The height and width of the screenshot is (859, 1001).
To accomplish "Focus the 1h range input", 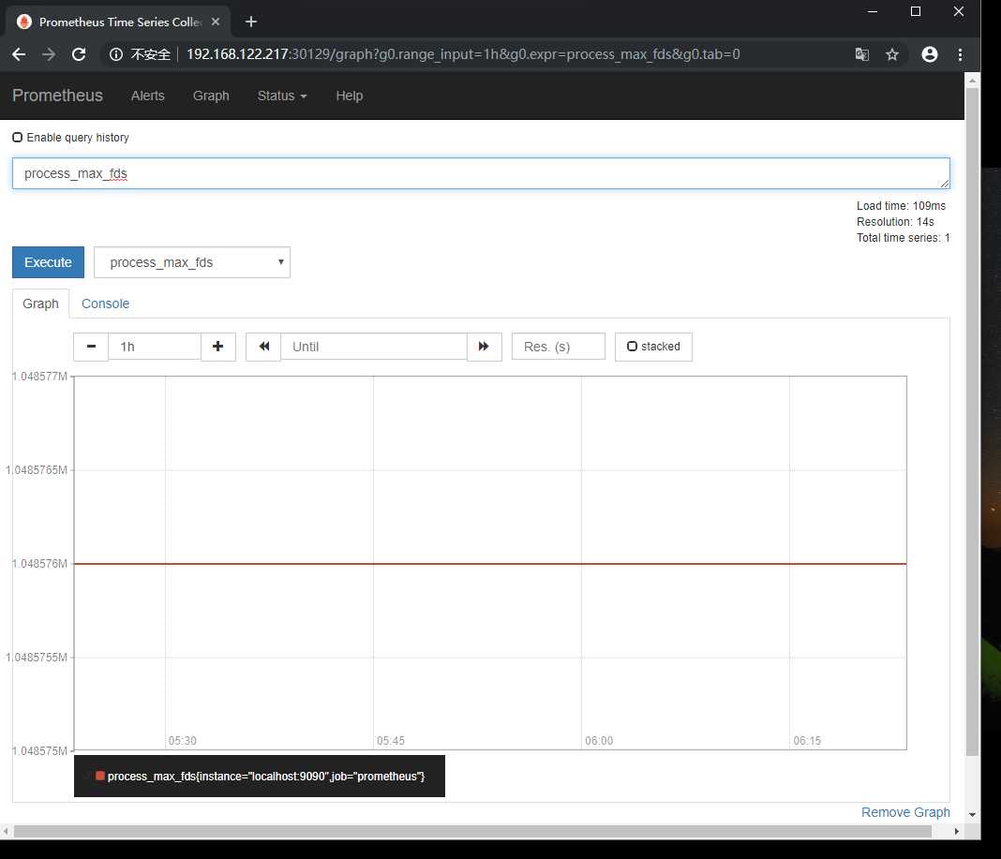I will coord(155,347).
